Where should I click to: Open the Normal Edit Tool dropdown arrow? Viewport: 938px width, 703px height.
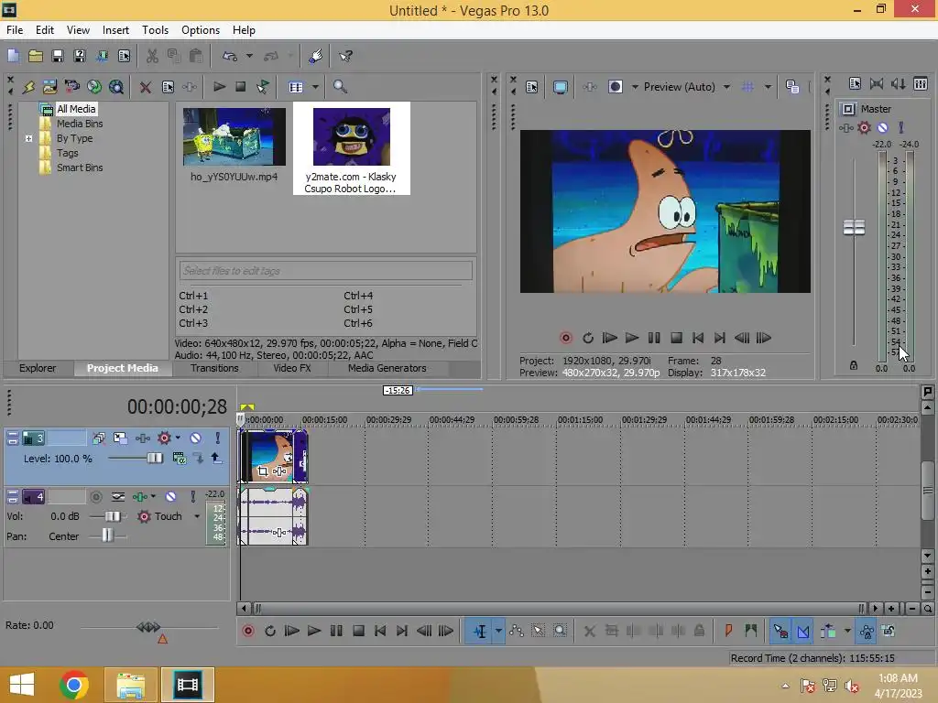point(498,631)
